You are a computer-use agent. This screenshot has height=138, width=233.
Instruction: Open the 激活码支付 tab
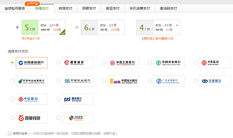[168, 8]
